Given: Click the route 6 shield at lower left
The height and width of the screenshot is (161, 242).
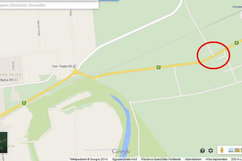Looking at the screenshot, I should [24, 103].
